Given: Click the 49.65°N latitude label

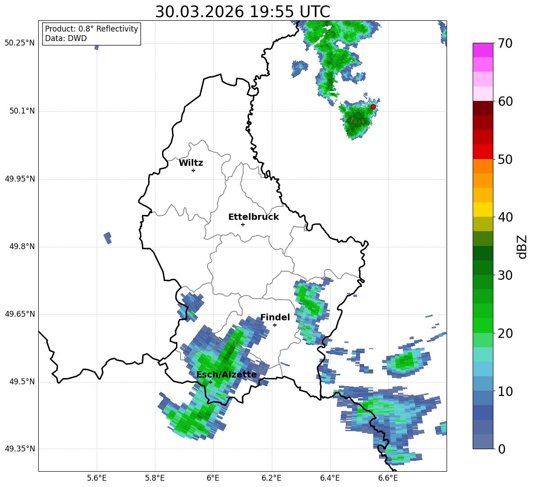Looking at the screenshot, I should click(20, 314).
